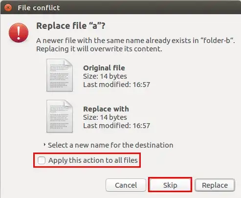Click the red exclamation warning icon
241x198 pixels.
pyautogui.click(x=19, y=33)
